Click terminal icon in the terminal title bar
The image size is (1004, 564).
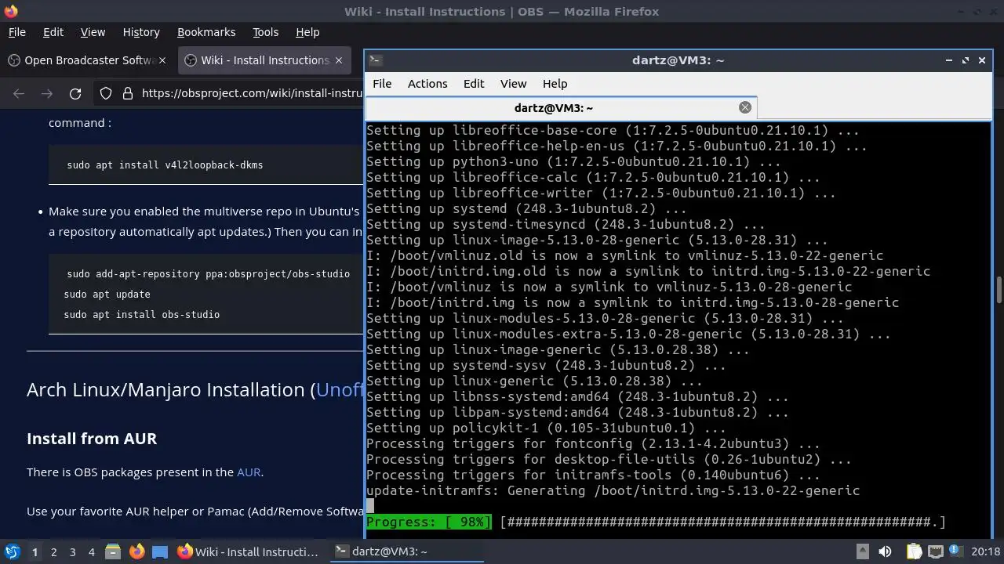tap(375, 60)
